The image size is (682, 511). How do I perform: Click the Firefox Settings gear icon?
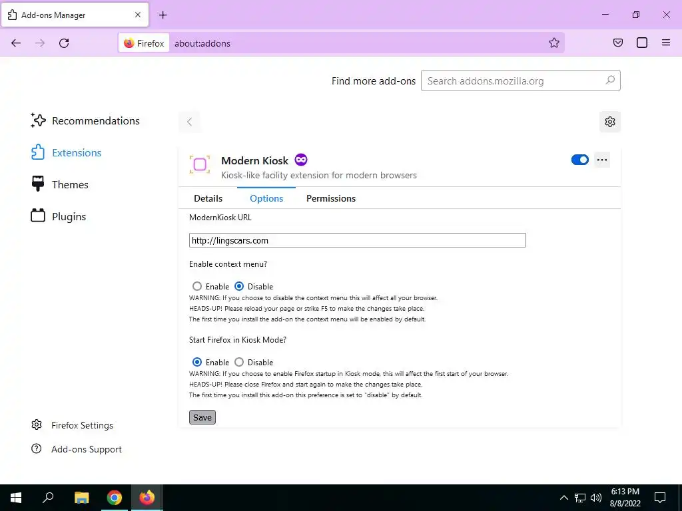(x=37, y=425)
